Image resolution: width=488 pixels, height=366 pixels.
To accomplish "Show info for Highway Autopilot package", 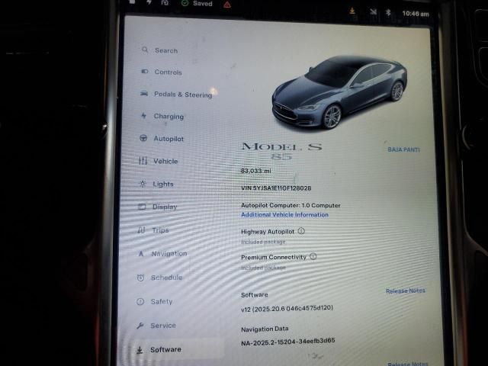I will [x=301, y=231].
